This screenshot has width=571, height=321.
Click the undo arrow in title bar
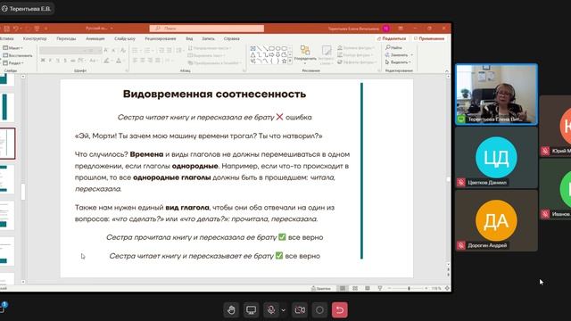tap(16, 29)
